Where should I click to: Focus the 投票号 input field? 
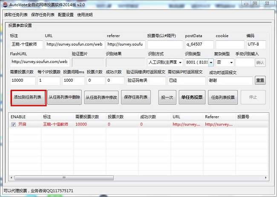(x=165, y=44)
